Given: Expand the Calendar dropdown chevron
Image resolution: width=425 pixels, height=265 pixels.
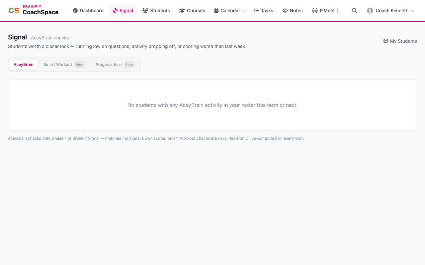Looking at the screenshot, I should point(244,11).
